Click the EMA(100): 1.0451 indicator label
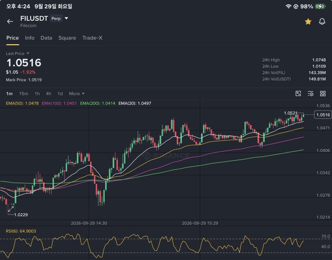This screenshot has height=260, width=332. pyautogui.click(x=59, y=103)
